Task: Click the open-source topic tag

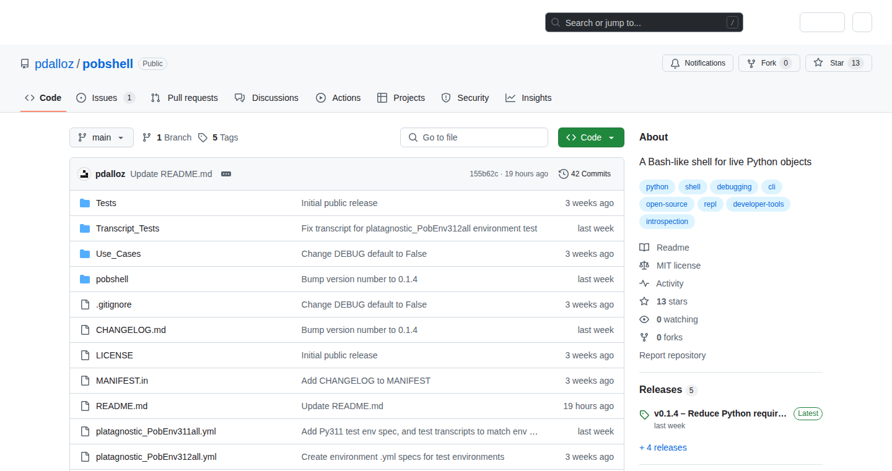Action: tap(667, 204)
